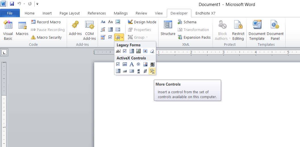Viewport: 300px width, 147px height.
Task: Insert legacy Text Form Field
Action: [x=118, y=51]
